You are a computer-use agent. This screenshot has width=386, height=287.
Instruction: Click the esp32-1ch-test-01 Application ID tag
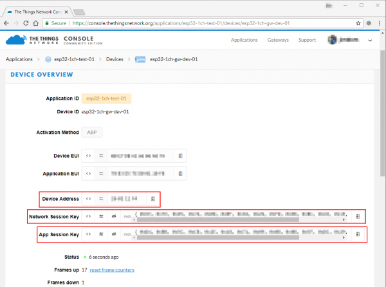point(106,98)
